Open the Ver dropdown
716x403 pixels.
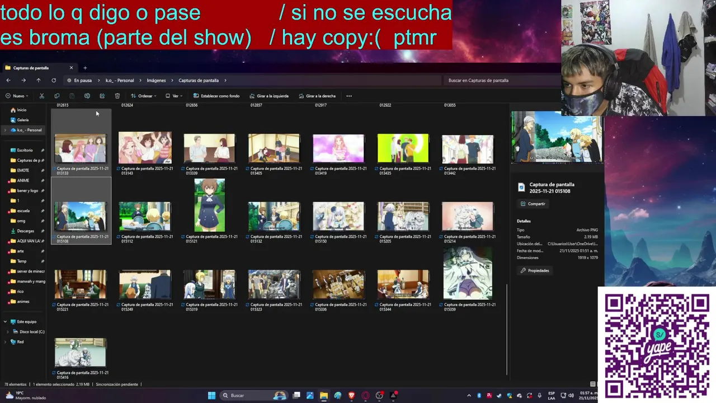point(173,96)
